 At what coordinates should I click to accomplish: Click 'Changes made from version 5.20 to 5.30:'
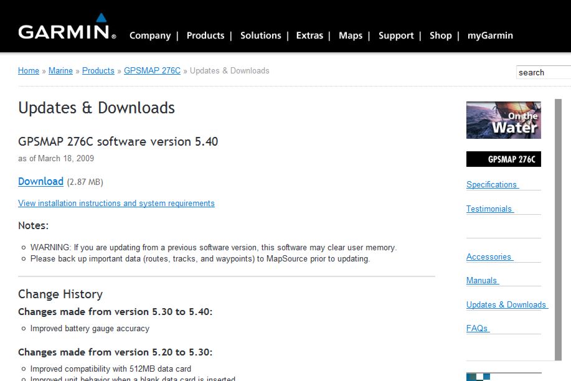[x=115, y=352]
